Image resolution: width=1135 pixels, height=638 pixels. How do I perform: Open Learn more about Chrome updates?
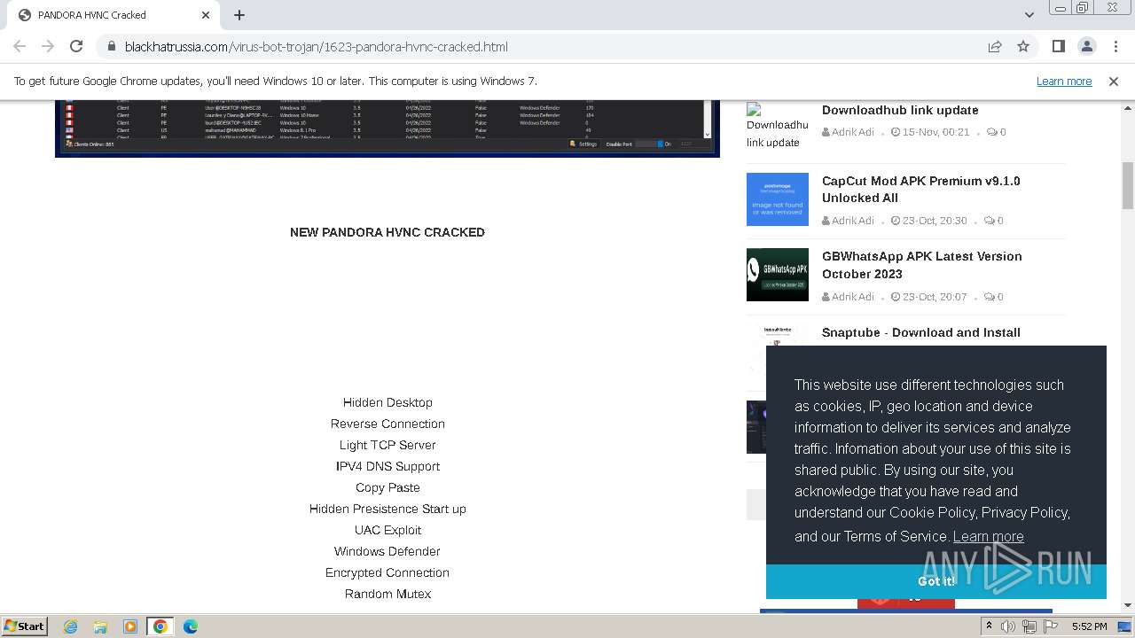pos(1064,81)
